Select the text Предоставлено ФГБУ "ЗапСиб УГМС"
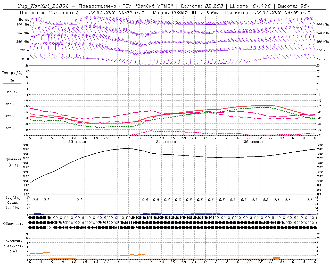Screen dimensions: 330x264 pos(126,6)
